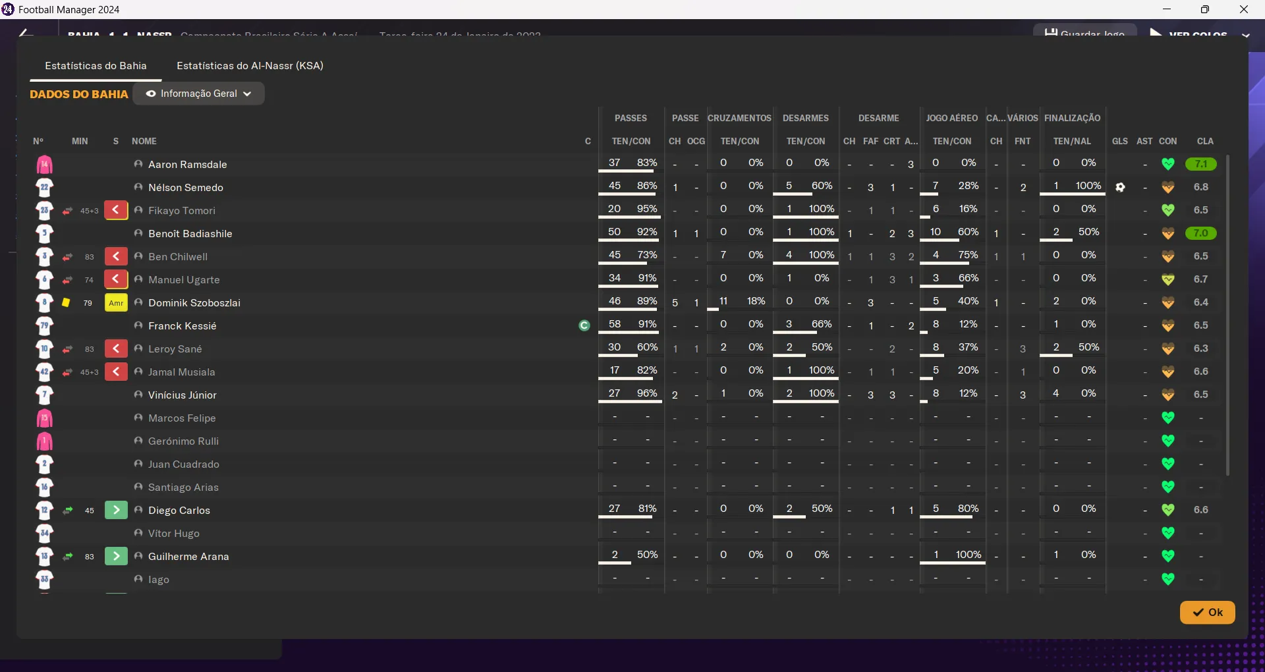Image resolution: width=1265 pixels, height=672 pixels.
Task: Open player Guilherme Arana
Action: coord(188,557)
